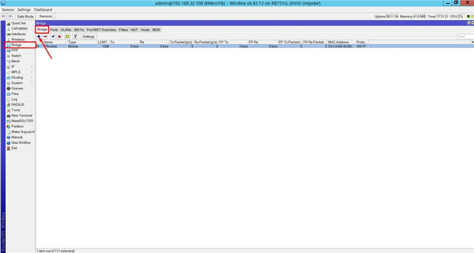
Task: Open Queues in the sidebar
Action: (x=17, y=88)
